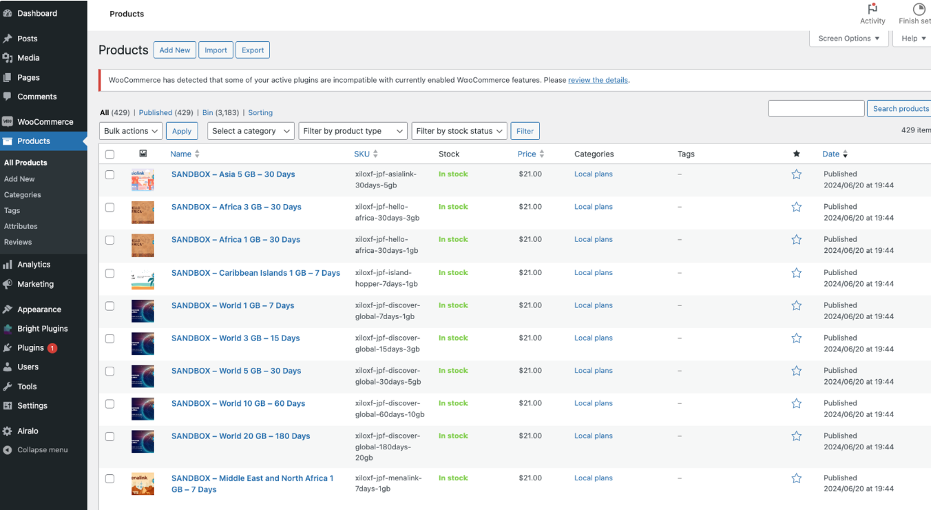Open Categories submenu item
Image resolution: width=931 pixels, height=510 pixels.
pos(23,194)
